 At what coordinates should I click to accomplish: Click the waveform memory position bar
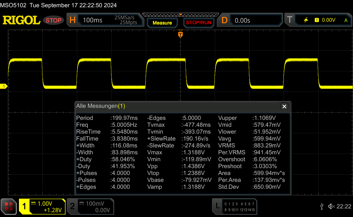click(x=181, y=15)
